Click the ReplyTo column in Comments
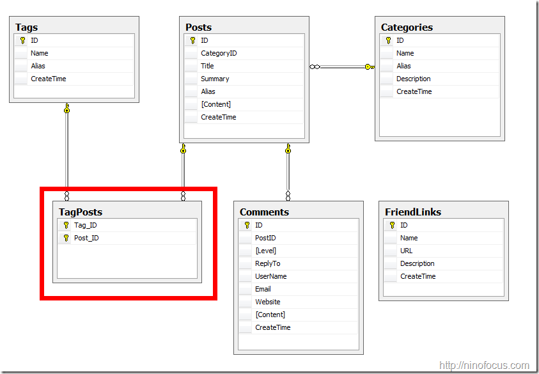Viewport: 539px width, 374px height. 299,263
